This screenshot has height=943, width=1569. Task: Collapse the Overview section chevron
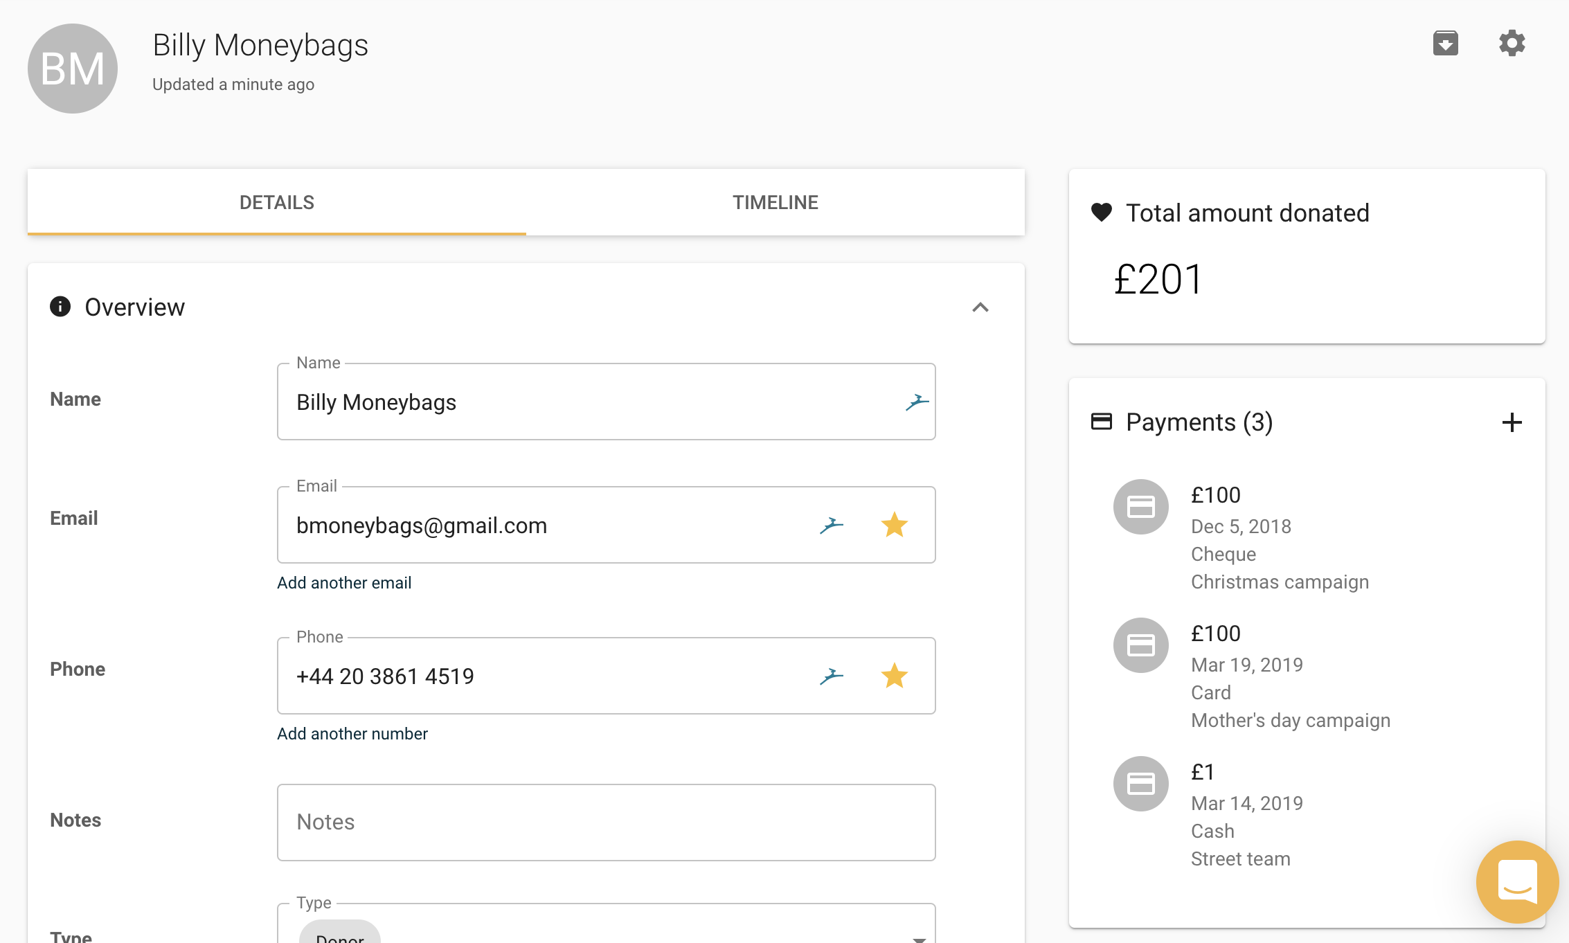980,307
